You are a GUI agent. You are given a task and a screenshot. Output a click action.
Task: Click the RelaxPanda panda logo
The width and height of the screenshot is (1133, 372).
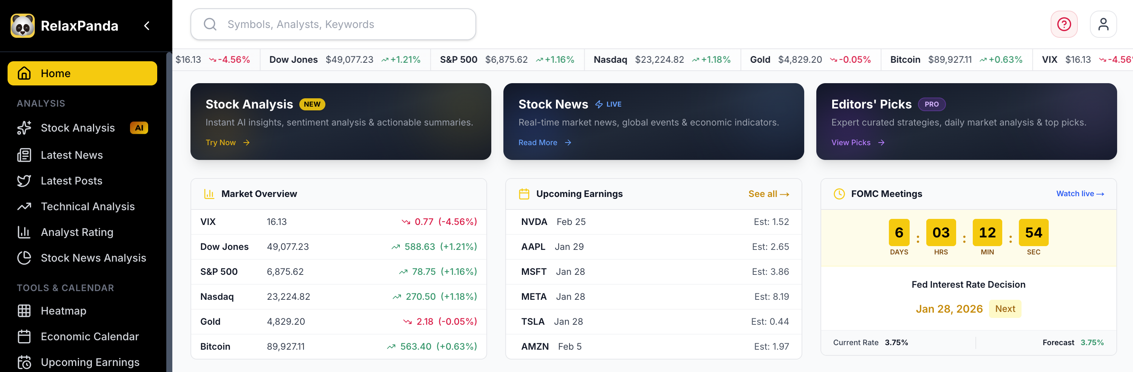click(x=23, y=26)
